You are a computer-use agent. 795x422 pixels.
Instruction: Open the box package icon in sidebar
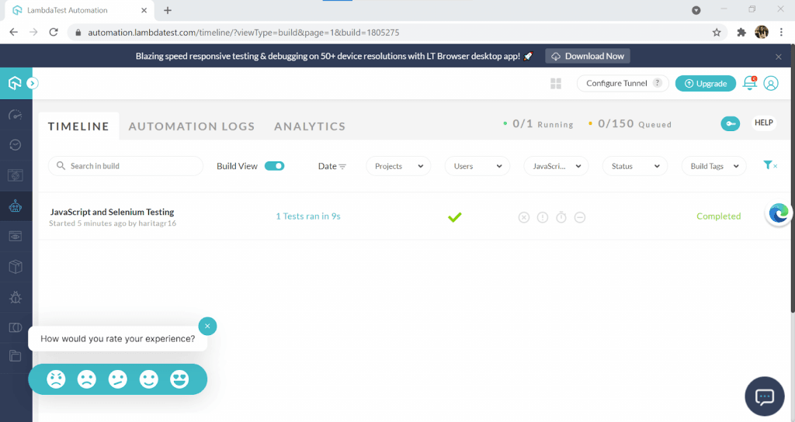click(x=16, y=267)
